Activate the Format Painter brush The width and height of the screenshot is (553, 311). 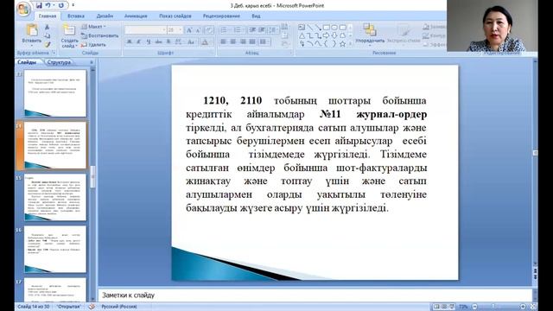pyautogui.click(x=48, y=45)
